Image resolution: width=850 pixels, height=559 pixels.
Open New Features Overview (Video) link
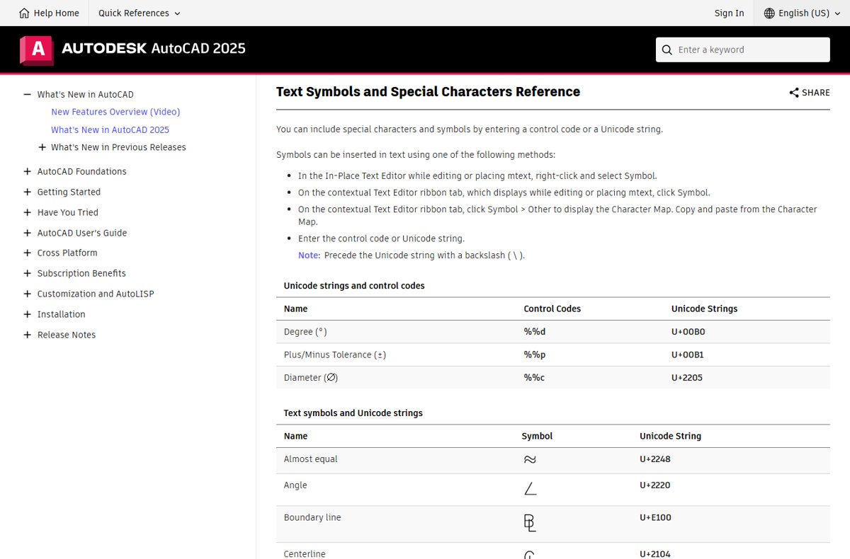pyautogui.click(x=115, y=112)
